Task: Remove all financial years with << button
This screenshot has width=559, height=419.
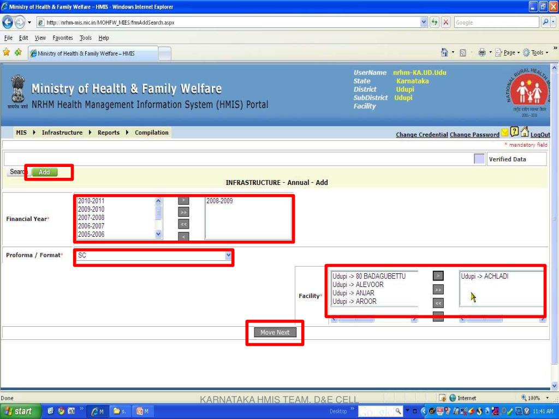Action: [x=183, y=224]
